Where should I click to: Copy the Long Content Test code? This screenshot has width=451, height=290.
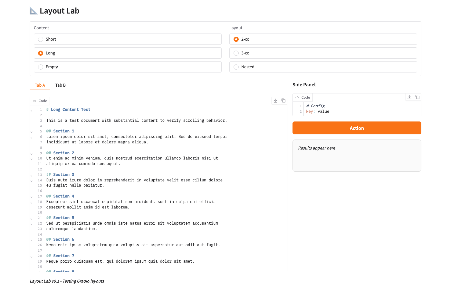click(283, 101)
